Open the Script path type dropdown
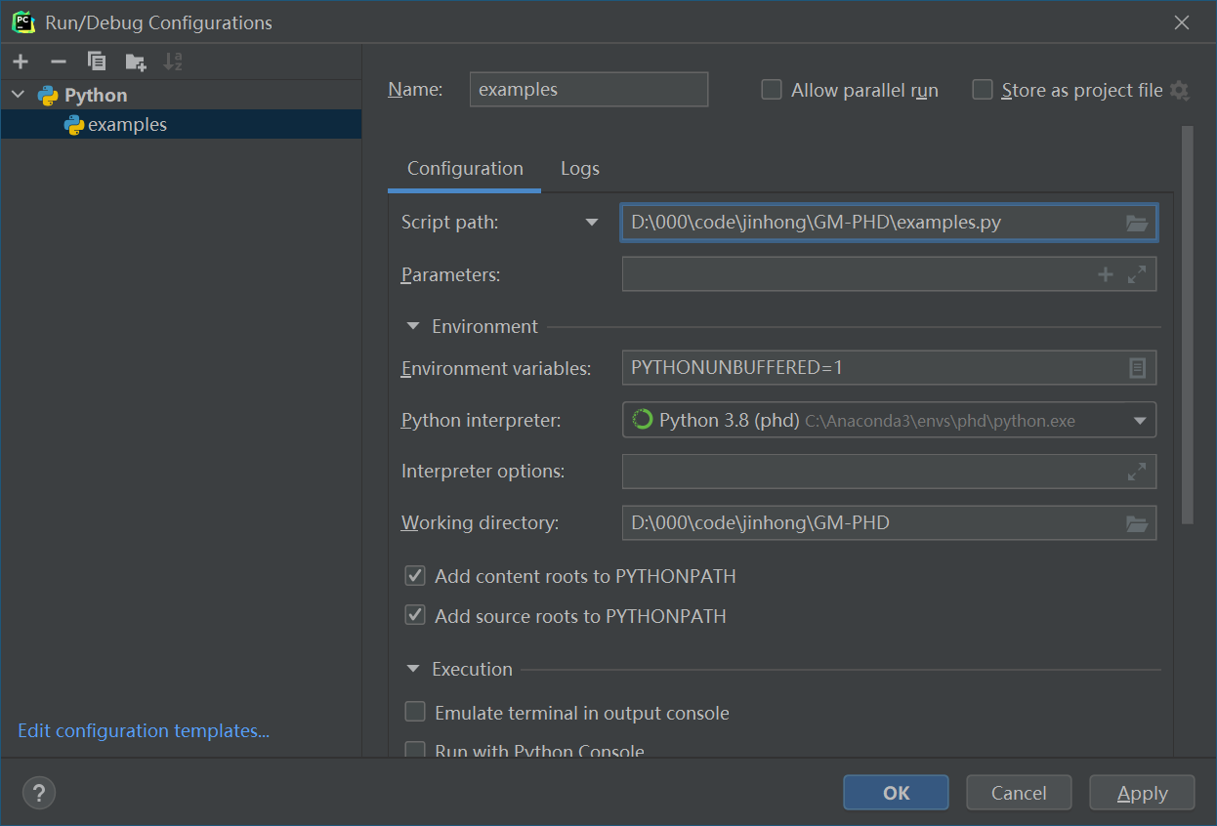This screenshot has height=826, width=1217. click(592, 223)
